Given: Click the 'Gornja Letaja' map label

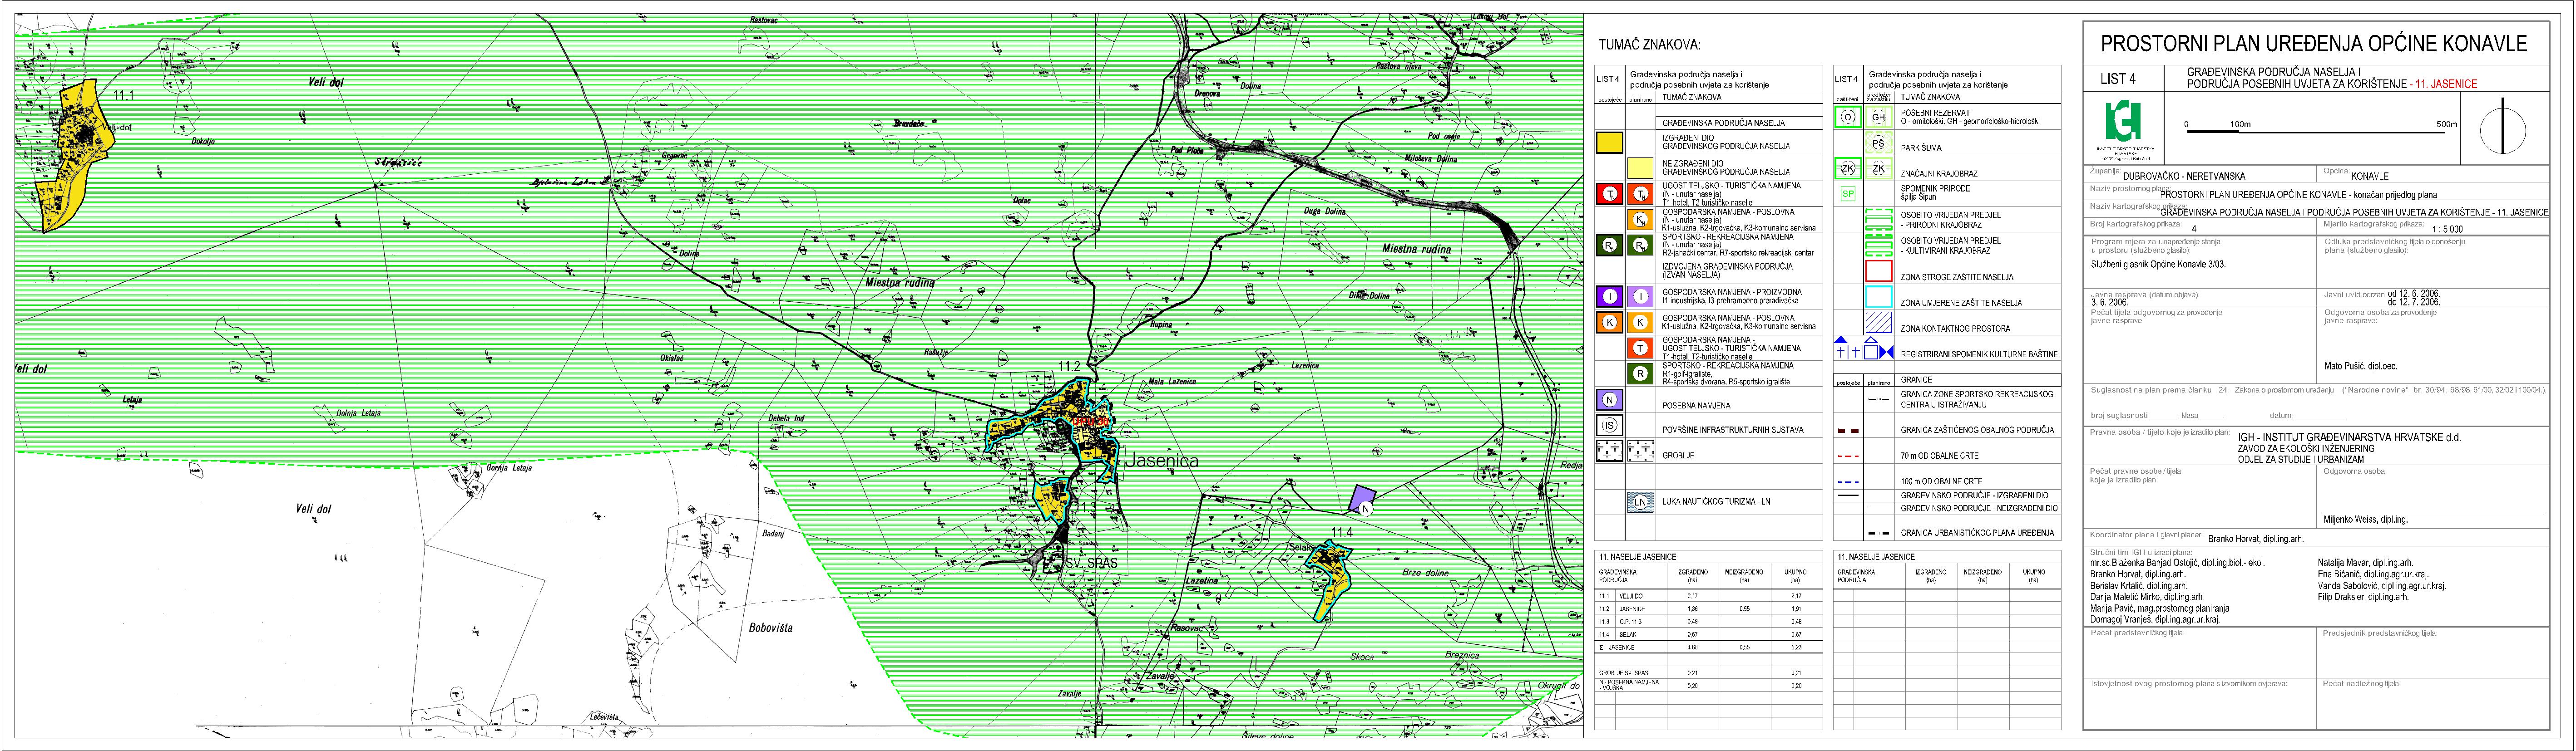Looking at the screenshot, I should [508, 467].
